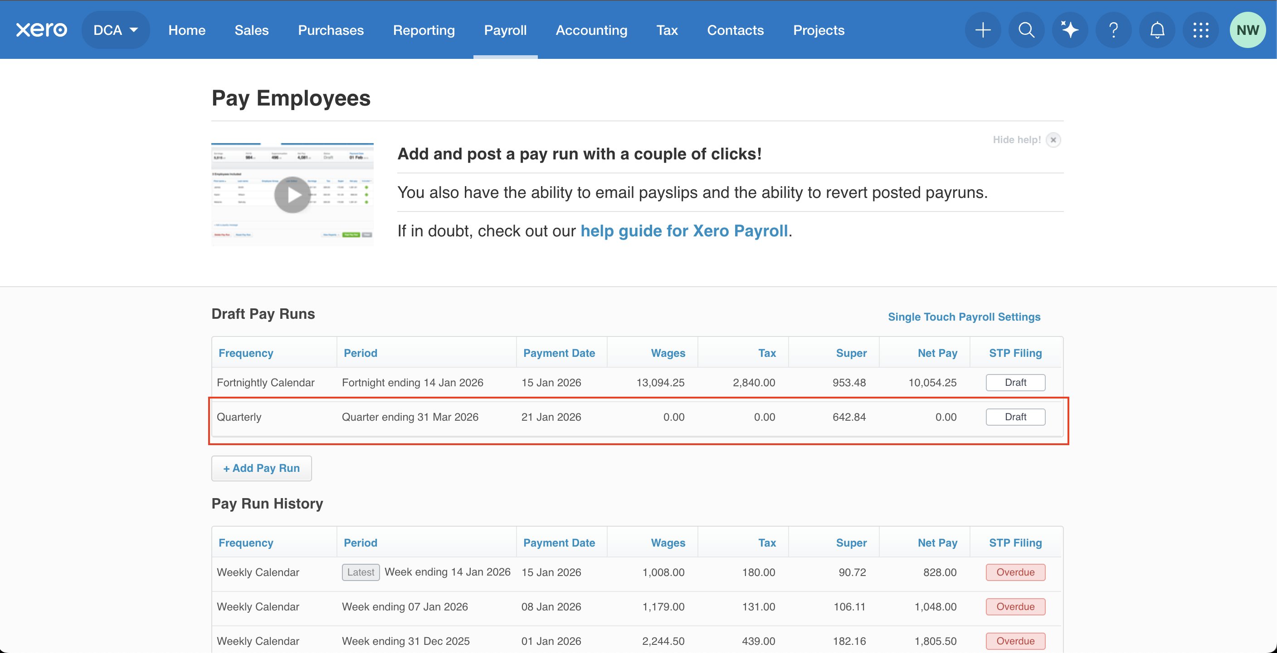This screenshot has width=1277, height=653.
Task: Open Single Touch Payroll Settings link
Action: coord(964,317)
